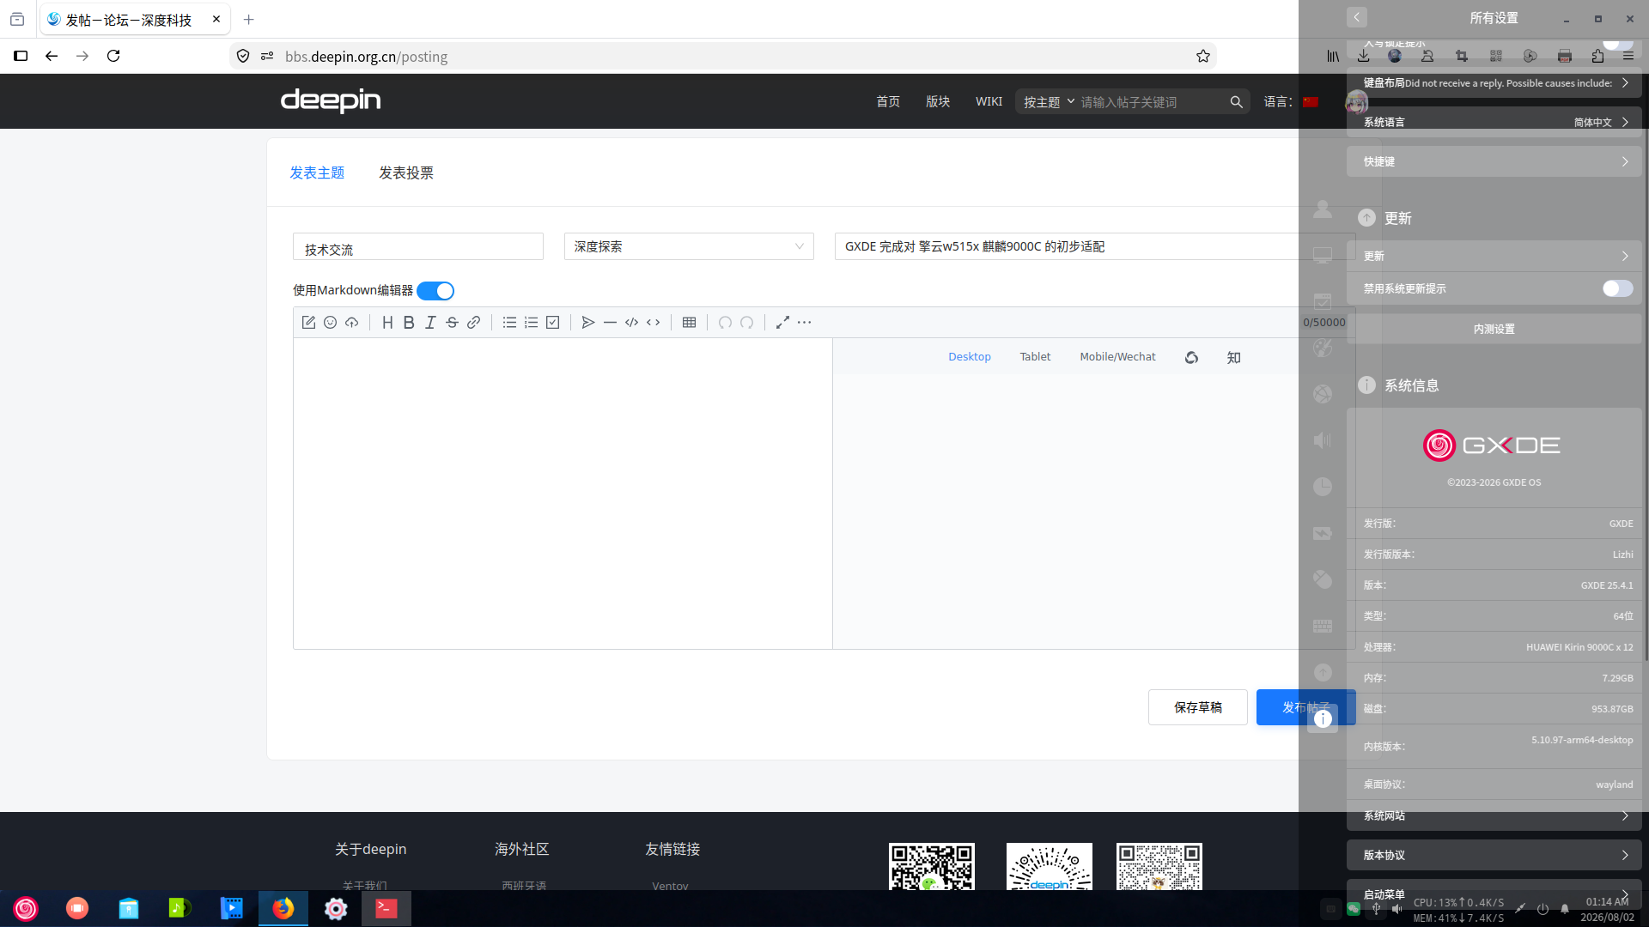The width and height of the screenshot is (1649, 927).
Task: Click the upload cloud icon in editor toolbar
Action: pyautogui.click(x=352, y=323)
